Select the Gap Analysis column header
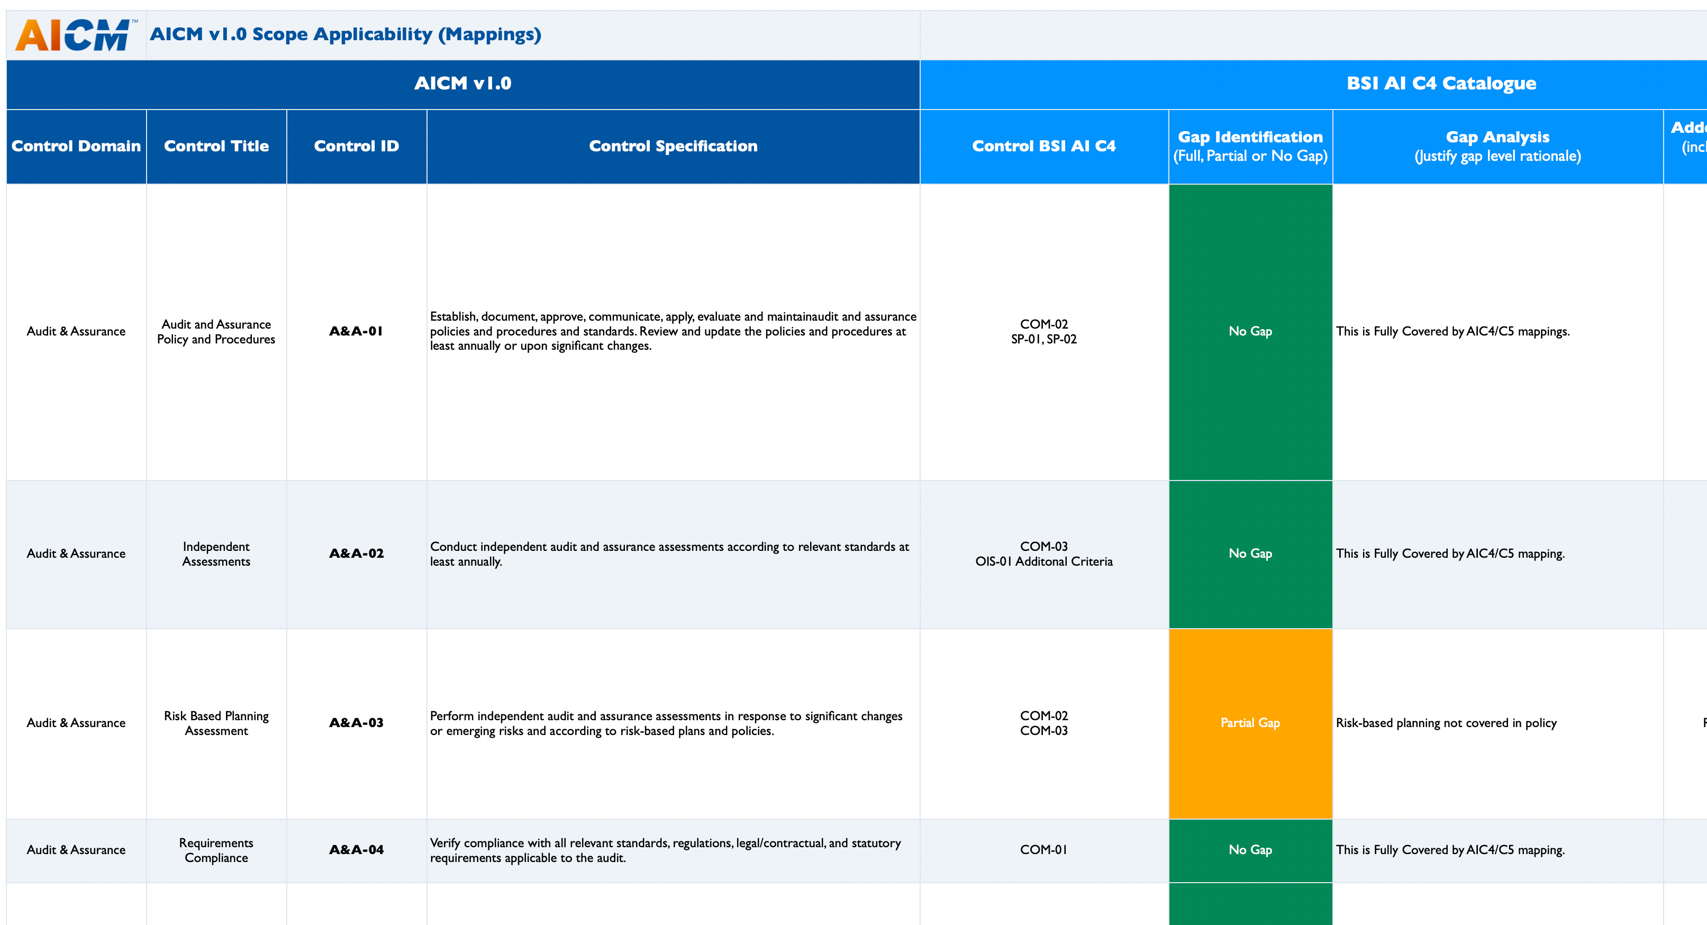This screenshot has height=925, width=1707. (x=1497, y=147)
